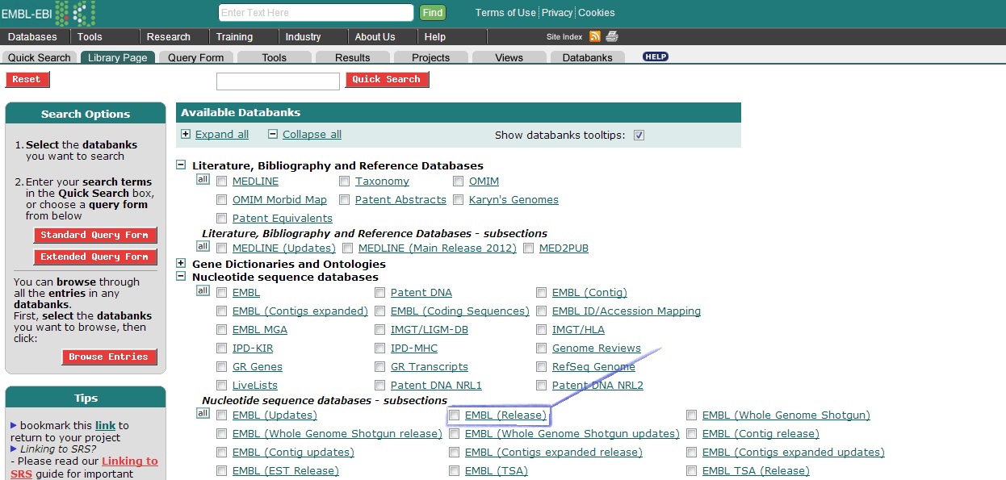Open the Patent Abstracts link

coord(400,200)
